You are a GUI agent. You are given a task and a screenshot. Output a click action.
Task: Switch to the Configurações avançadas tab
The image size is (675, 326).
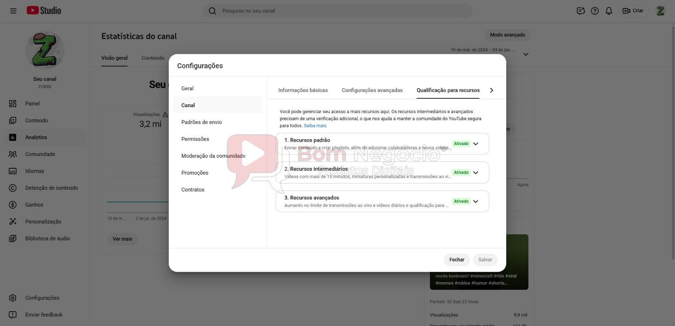point(372,90)
